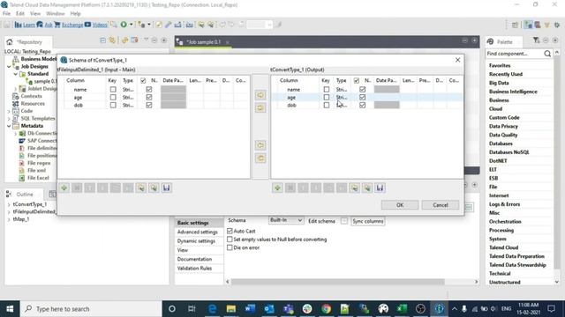The image size is (565, 317).
Task: Select Type cell of output age row
Action: 342,97
